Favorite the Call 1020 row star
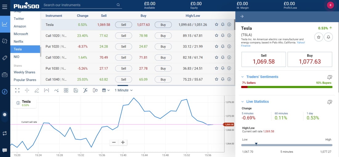This screenshot has width=339, height=157. [216, 35]
